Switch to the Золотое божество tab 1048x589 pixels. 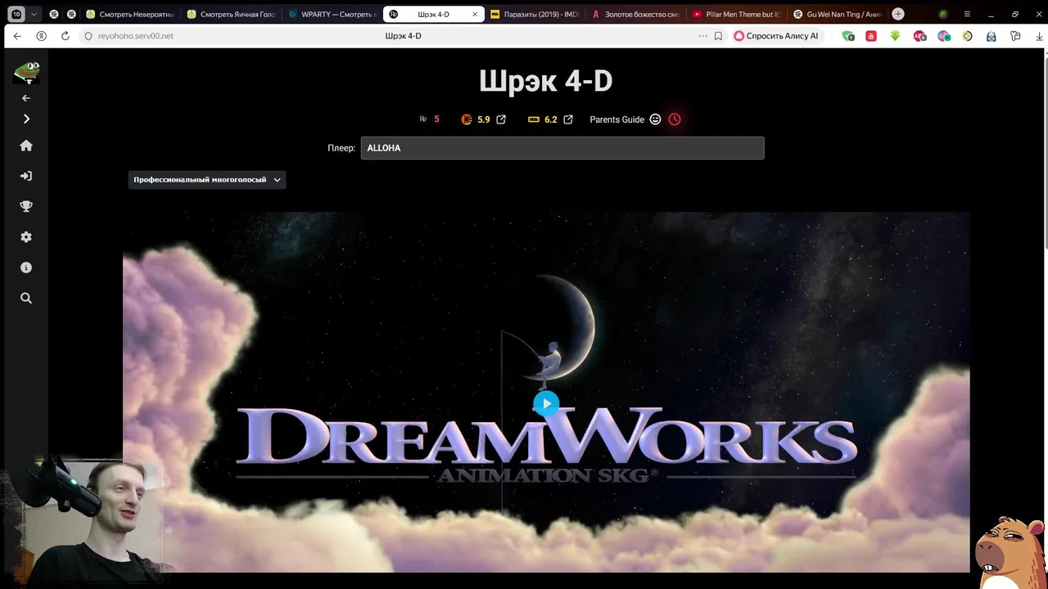point(635,14)
